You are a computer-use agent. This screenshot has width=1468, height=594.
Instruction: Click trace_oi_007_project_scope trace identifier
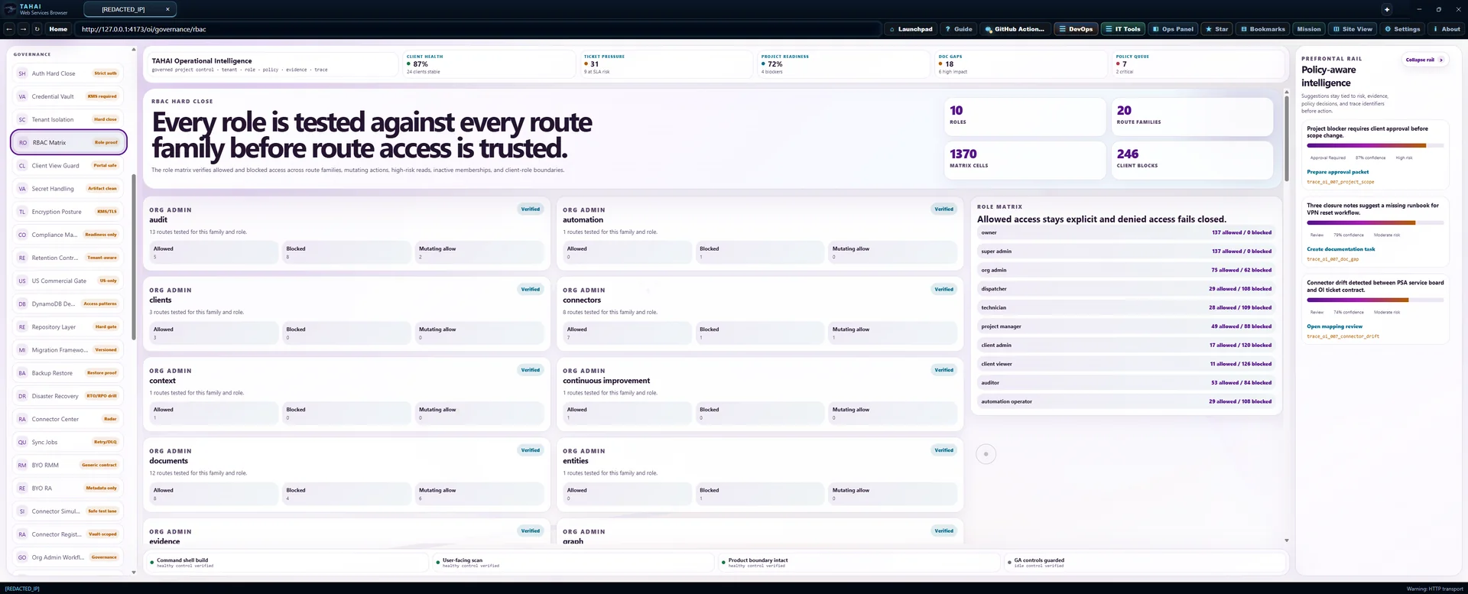pos(1340,182)
